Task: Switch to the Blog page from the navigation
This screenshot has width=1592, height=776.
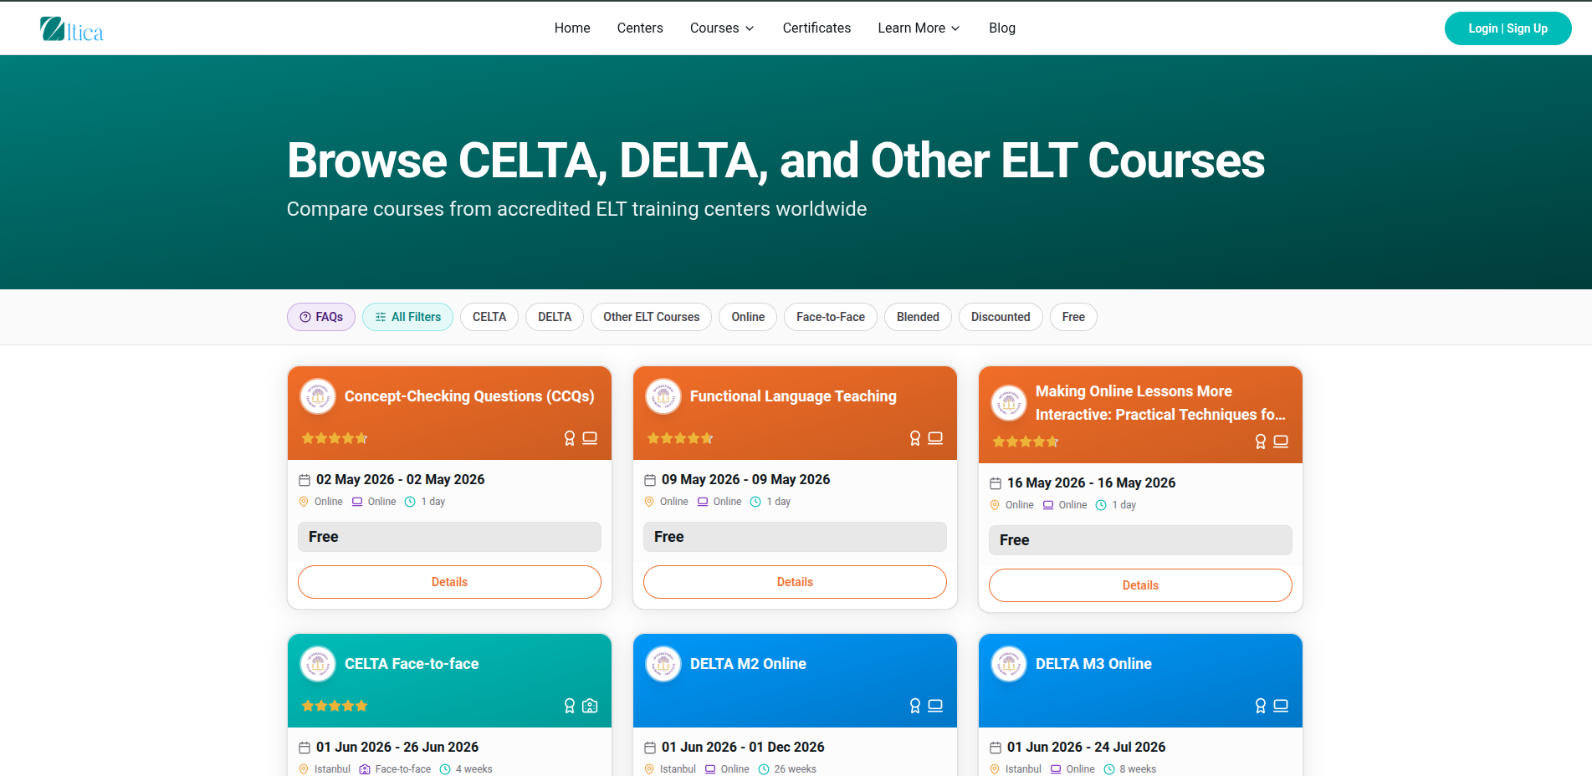Action: [1001, 28]
